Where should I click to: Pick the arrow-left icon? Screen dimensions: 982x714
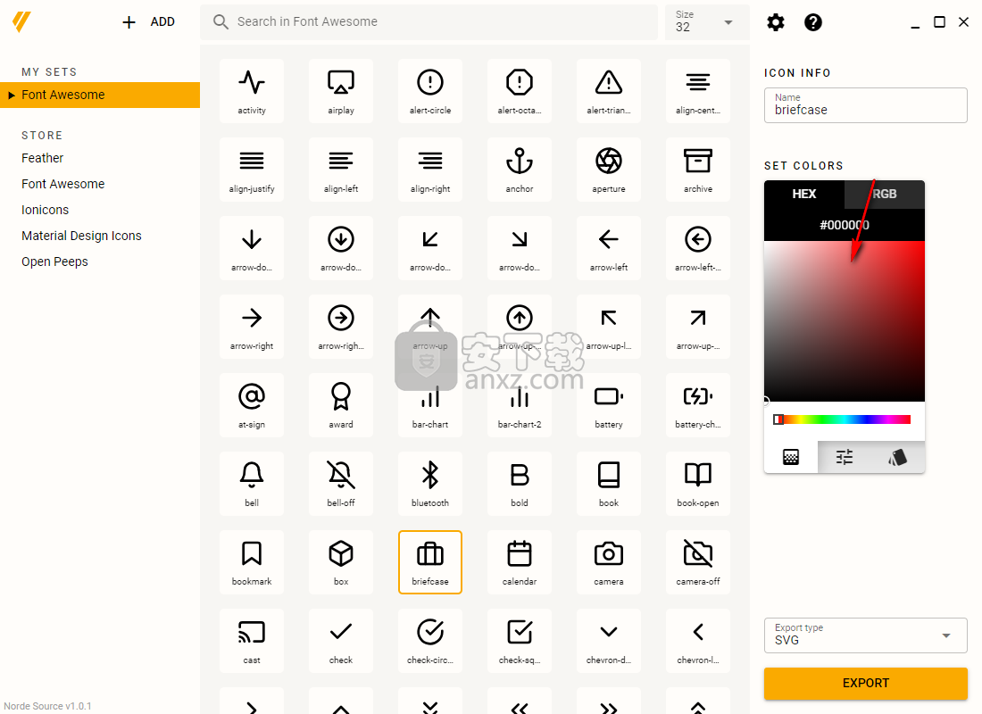point(609,248)
